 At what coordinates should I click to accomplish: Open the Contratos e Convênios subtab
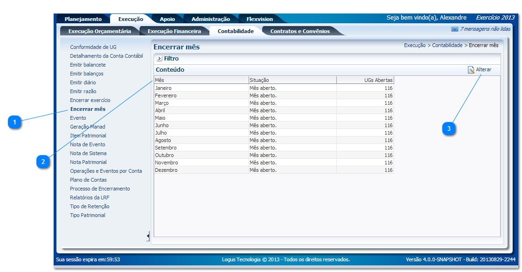[x=300, y=31]
